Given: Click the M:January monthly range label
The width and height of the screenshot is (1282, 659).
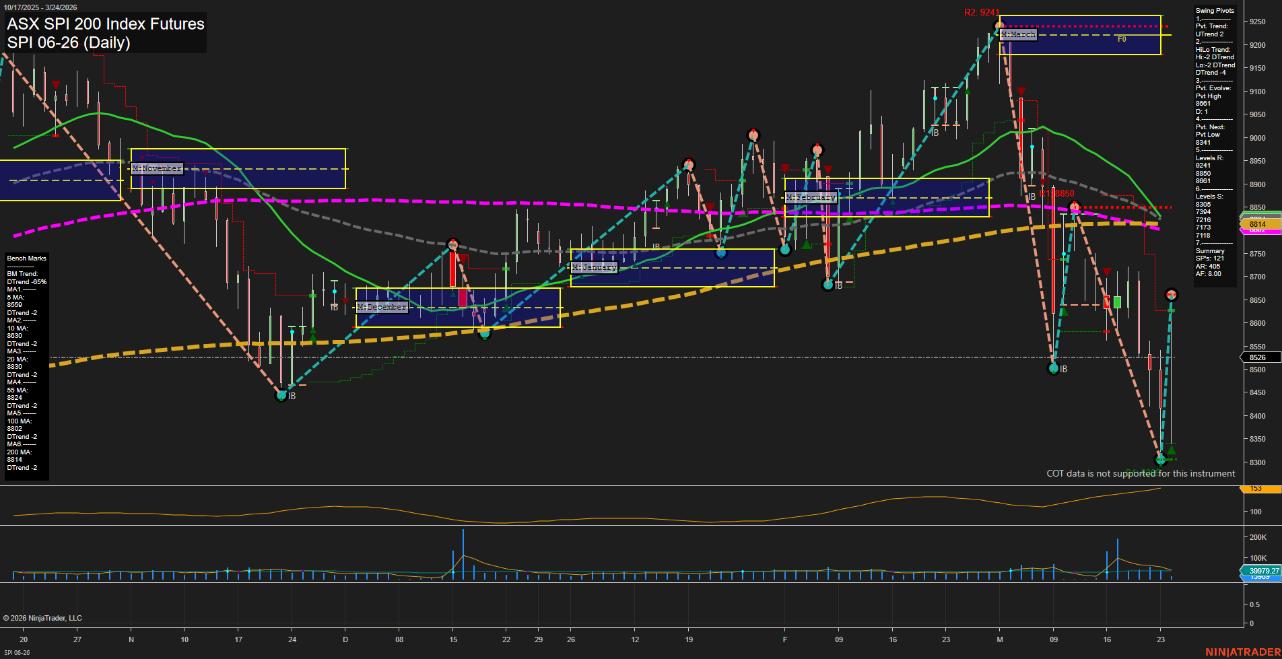Looking at the screenshot, I should (x=594, y=267).
